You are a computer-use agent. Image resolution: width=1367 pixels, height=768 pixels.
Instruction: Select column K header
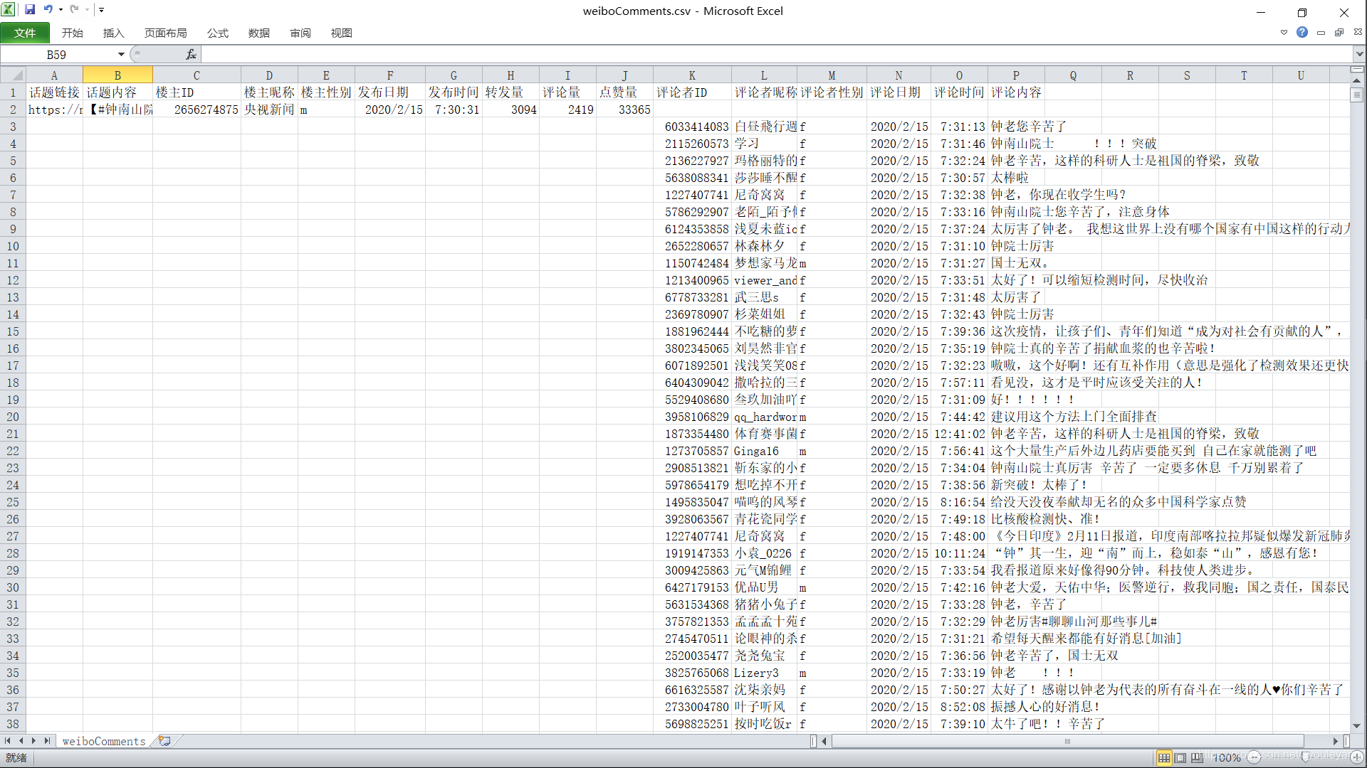pos(692,75)
